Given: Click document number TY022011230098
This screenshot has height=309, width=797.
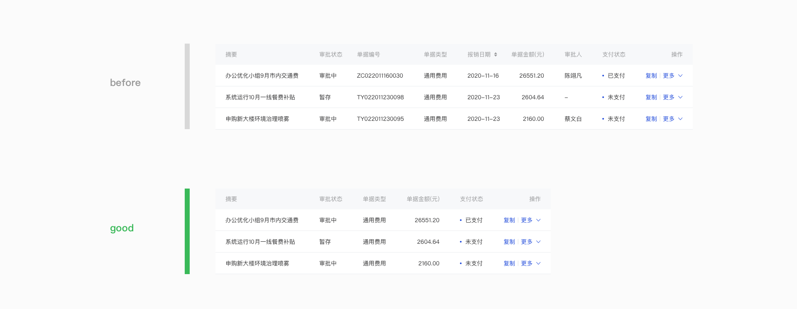Looking at the screenshot, I should (x=380, y=97).
